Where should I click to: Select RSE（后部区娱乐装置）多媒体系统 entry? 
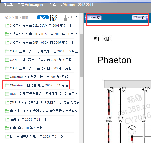[x=44, y=94]
